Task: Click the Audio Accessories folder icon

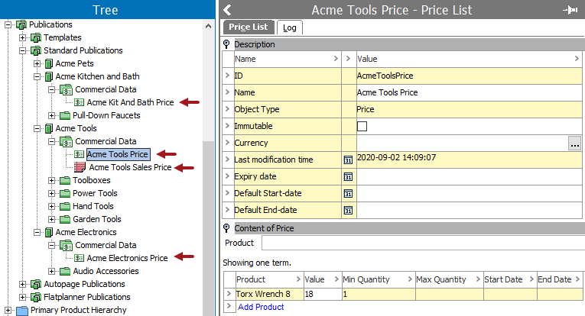Action: click(x=65, y=271)
